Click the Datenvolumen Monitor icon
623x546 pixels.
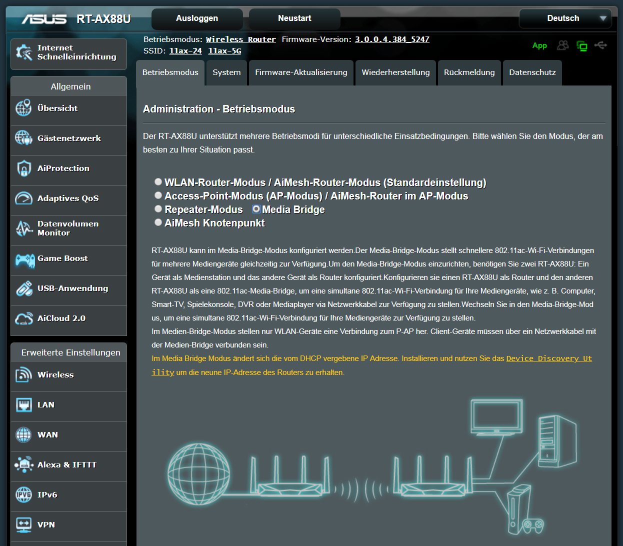tap(23, 228)
